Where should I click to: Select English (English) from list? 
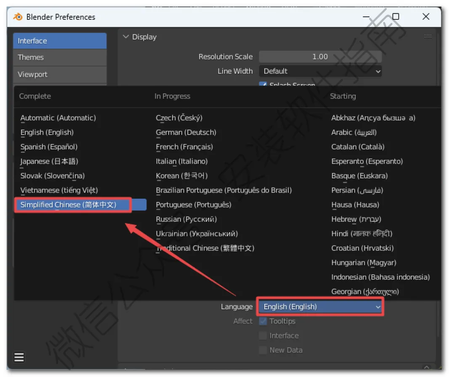[47, 133]
